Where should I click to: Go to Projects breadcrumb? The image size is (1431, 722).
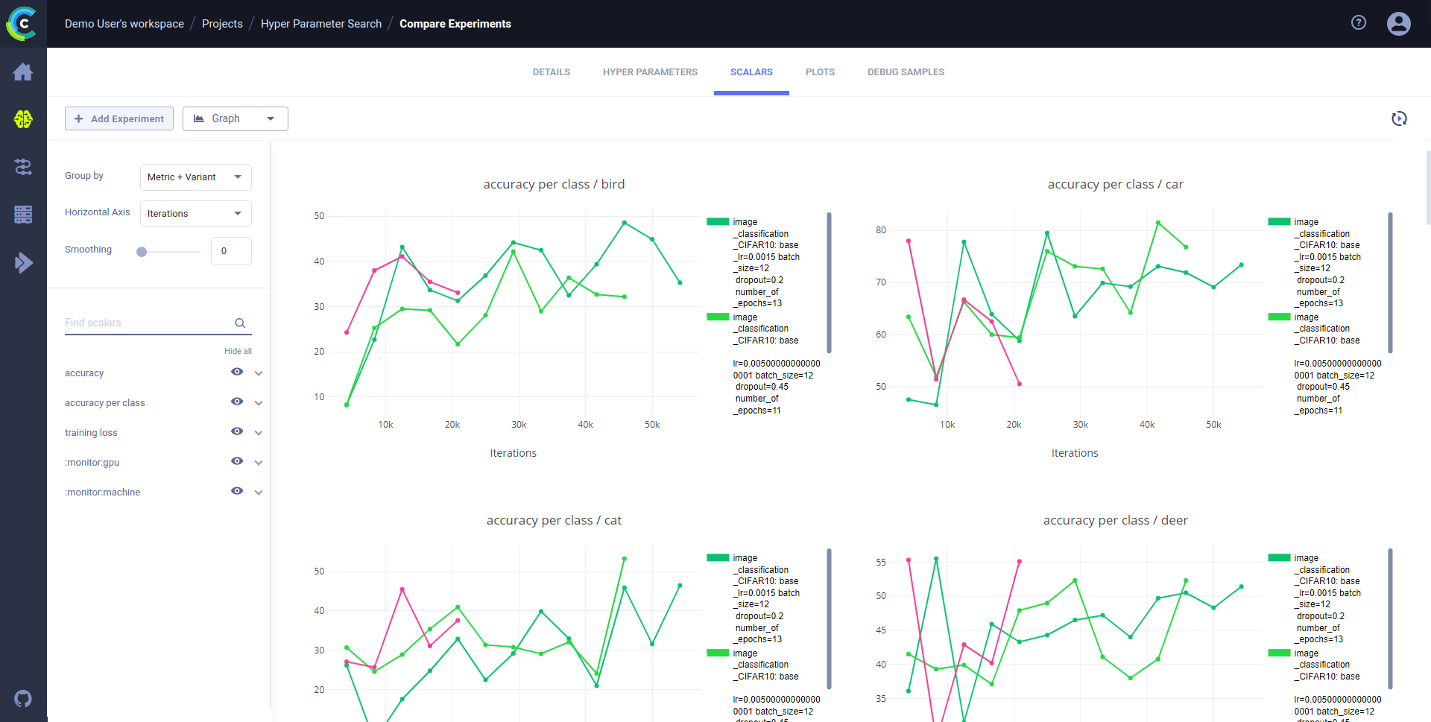point(222,24)
